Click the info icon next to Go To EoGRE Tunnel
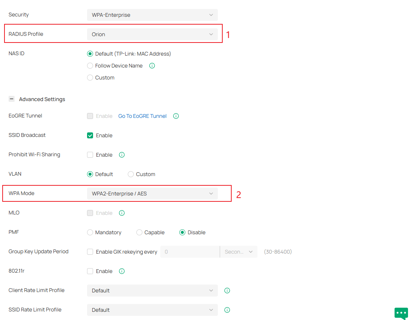Viewport: 411px width, 320px height. 176,116
